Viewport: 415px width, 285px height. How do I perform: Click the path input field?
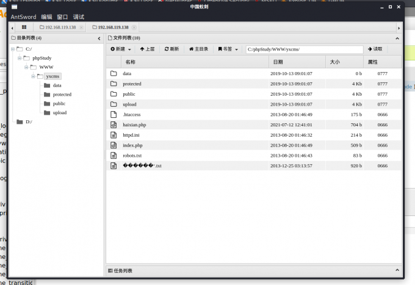[305, 49]
